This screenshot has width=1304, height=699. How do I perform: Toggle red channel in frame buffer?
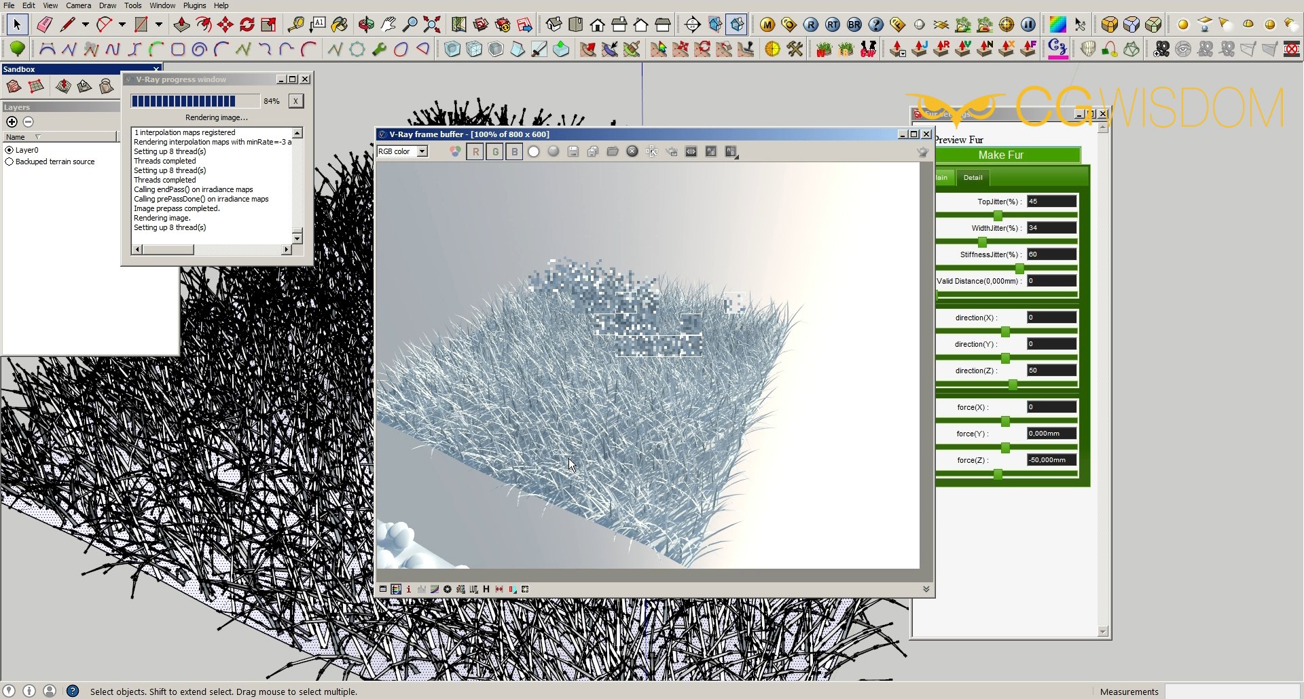click(475, 151)
